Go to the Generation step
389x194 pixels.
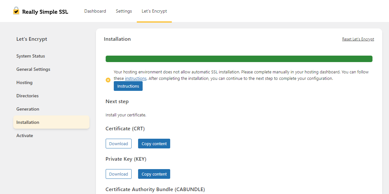pyautogui.click(x=51, y=109)
